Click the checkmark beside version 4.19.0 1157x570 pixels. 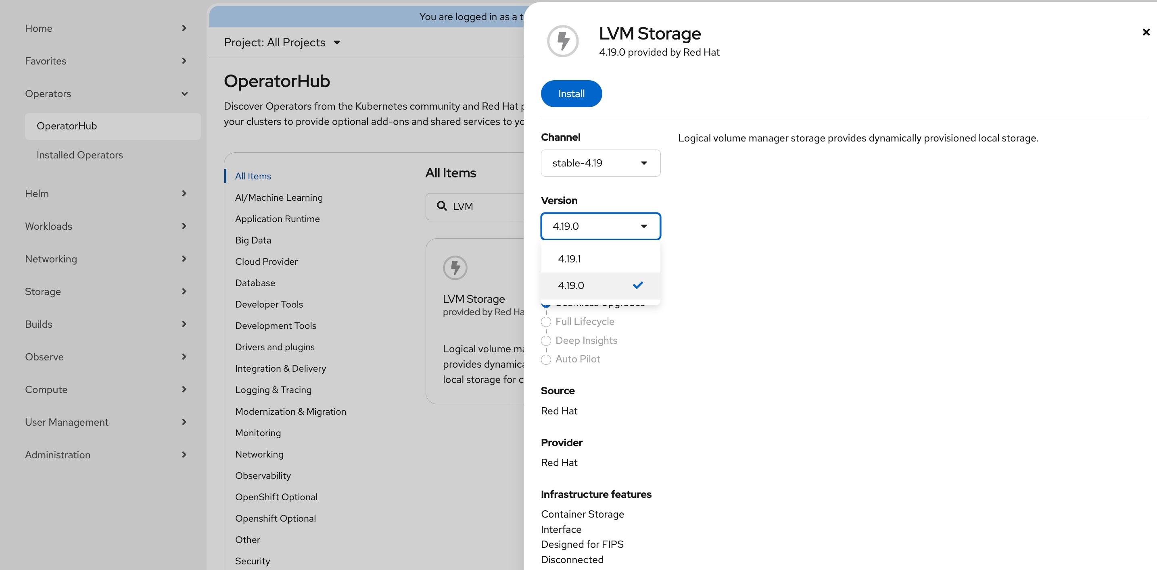click(x=638, y=285)
